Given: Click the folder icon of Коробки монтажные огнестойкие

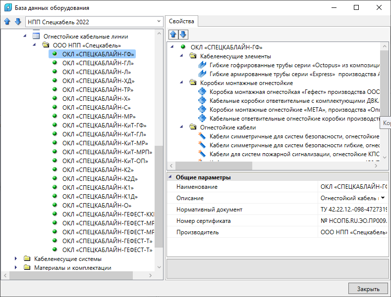Looking at the screenshot, I should pos(193,83).
